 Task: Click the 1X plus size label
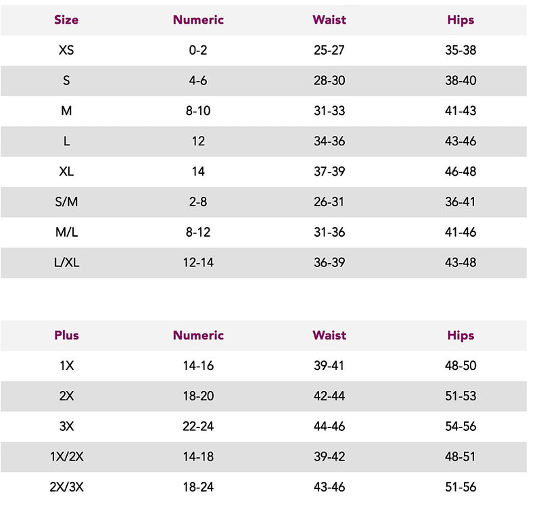tap(66, 366)
